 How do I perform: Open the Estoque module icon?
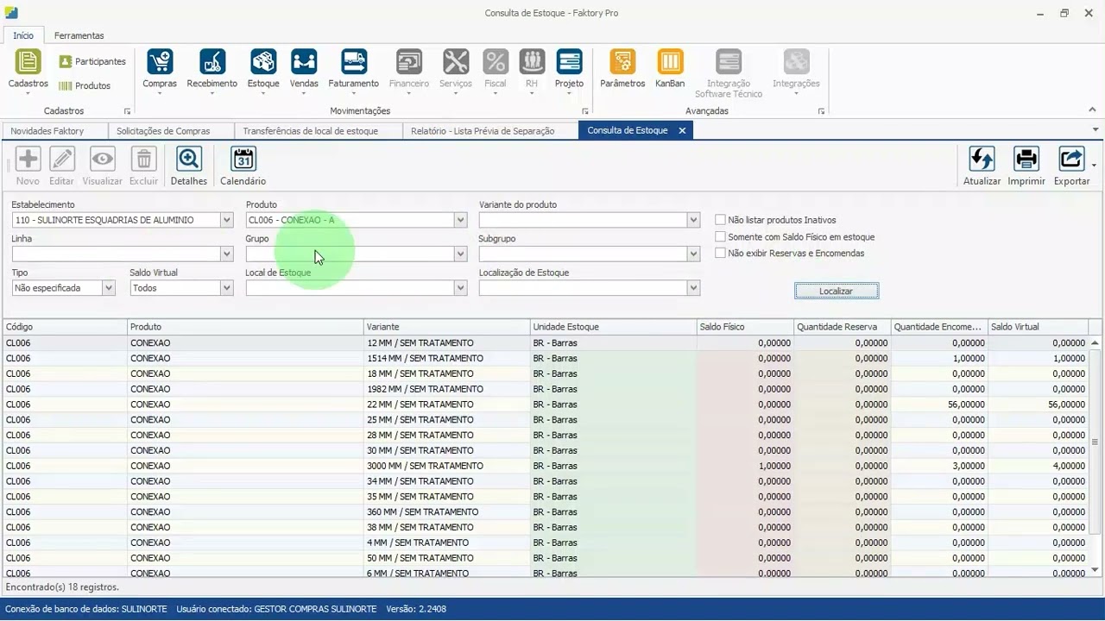tap(263, 62)
